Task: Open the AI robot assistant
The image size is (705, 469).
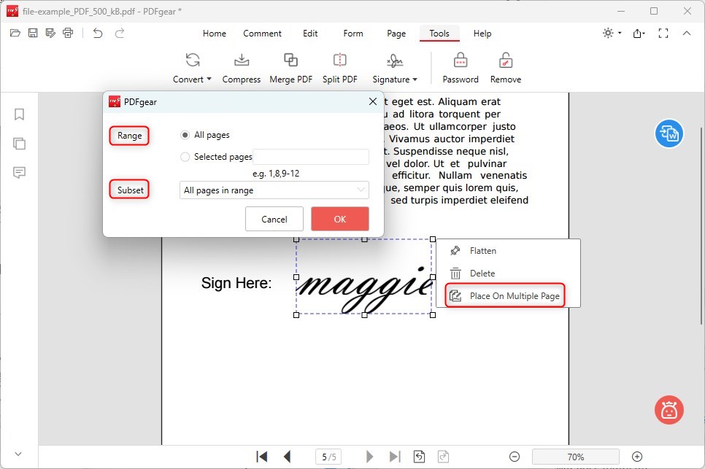Action: [x=669, y=410]
